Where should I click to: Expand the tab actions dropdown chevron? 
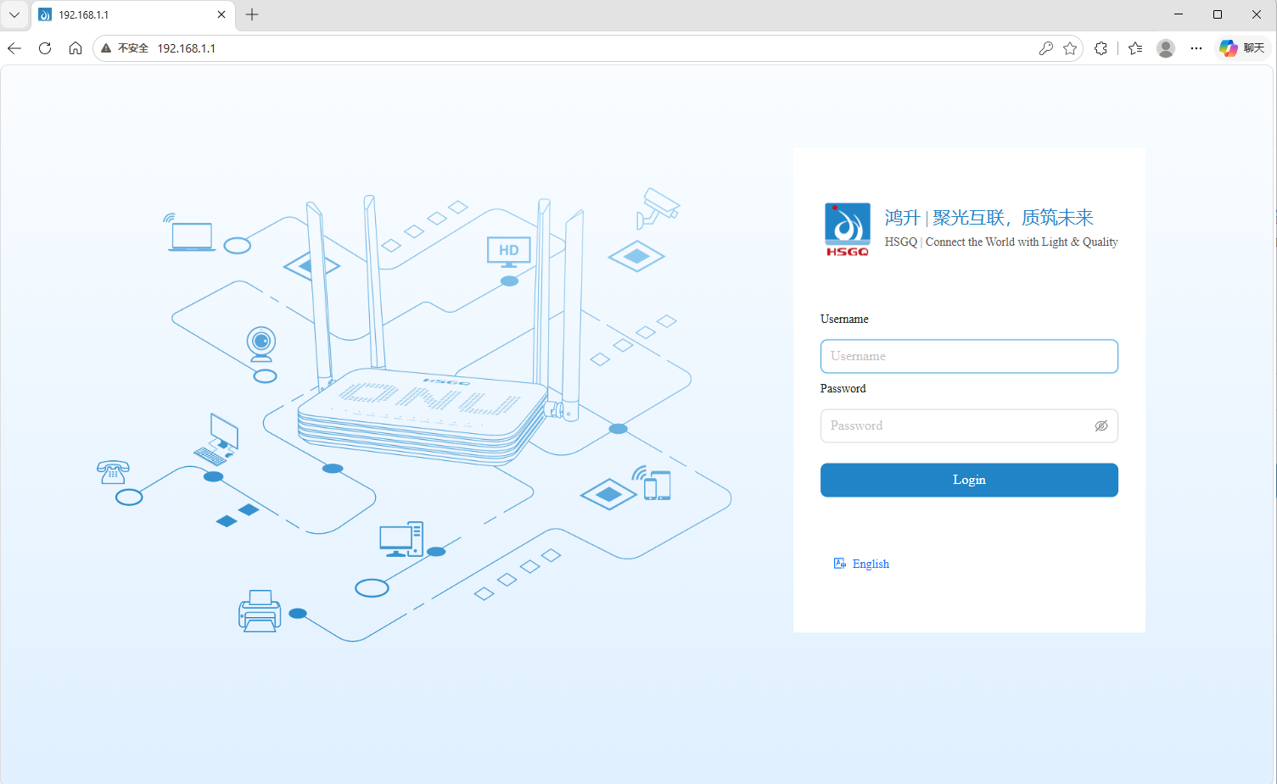14,14
